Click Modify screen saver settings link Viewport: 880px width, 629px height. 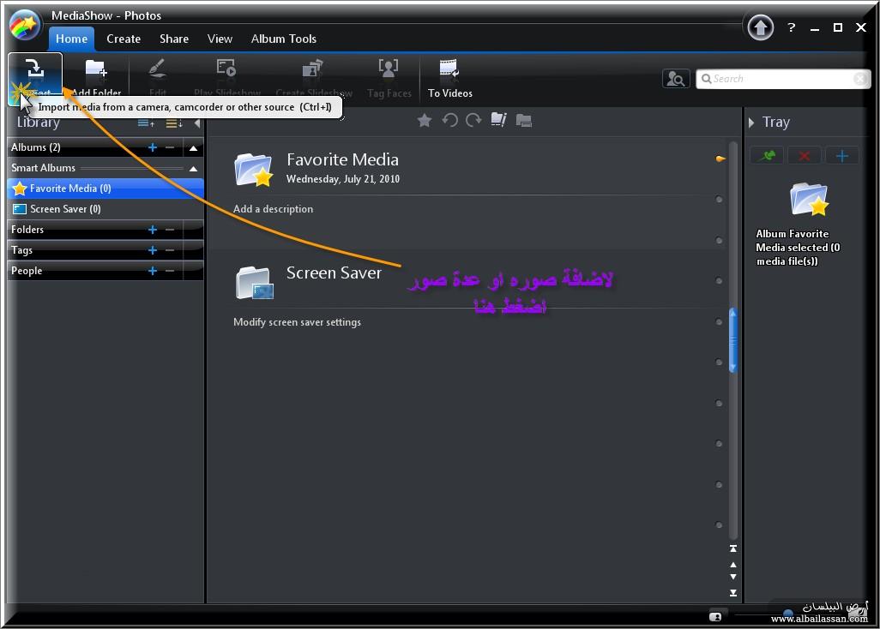(x=297, y=322)
